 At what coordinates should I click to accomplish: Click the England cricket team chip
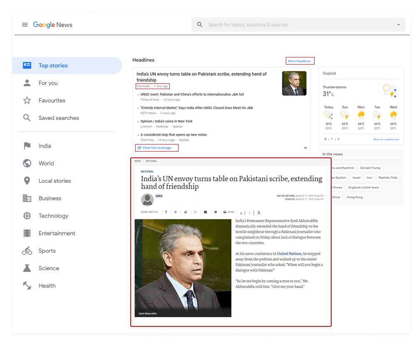coord(363,187)
